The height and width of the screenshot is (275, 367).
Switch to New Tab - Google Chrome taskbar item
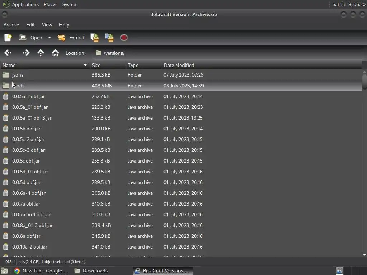click(x=41, y=271)
